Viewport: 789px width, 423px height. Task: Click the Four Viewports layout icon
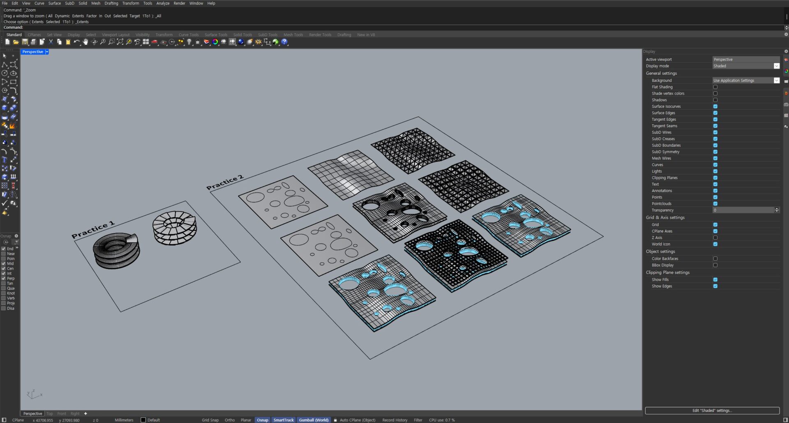146,42
